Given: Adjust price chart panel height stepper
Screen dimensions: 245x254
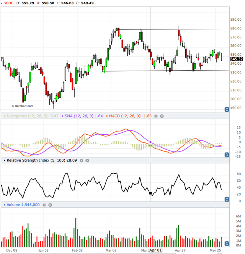Looking at the screenshot, I should [227, 109].
